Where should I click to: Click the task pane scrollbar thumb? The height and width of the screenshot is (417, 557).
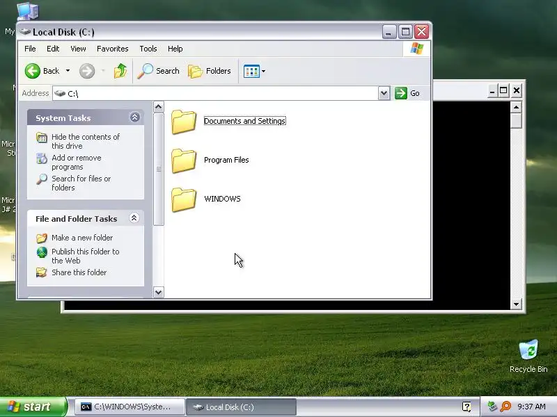coord(159,169)
